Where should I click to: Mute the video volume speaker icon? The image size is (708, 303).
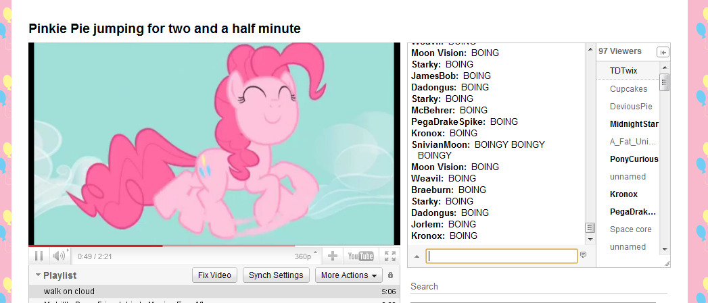point(59,256)
